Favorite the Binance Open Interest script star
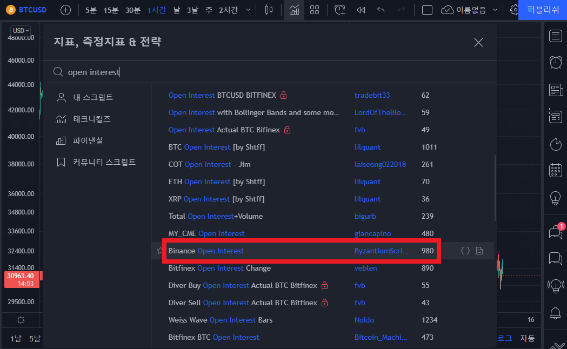The width and height of the screenshot is (567, 349). coord(159,250)
